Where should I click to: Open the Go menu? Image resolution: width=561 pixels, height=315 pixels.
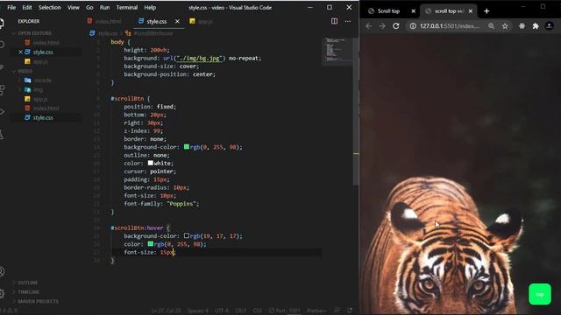click(x=89, y=8)
